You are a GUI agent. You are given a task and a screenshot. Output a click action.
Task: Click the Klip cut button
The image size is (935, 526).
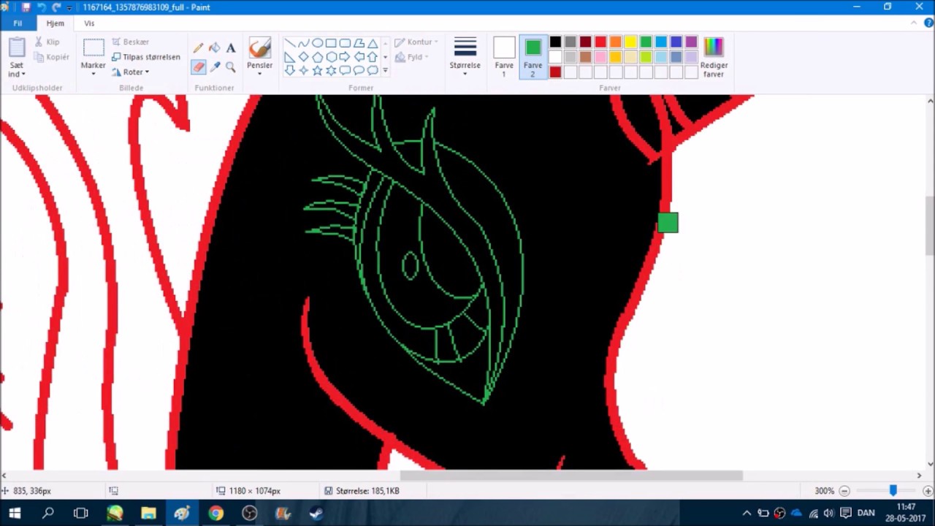click(x=47, y=42)
